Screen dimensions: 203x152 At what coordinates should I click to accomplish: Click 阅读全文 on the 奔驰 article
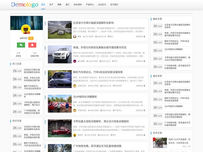(141, 61)
